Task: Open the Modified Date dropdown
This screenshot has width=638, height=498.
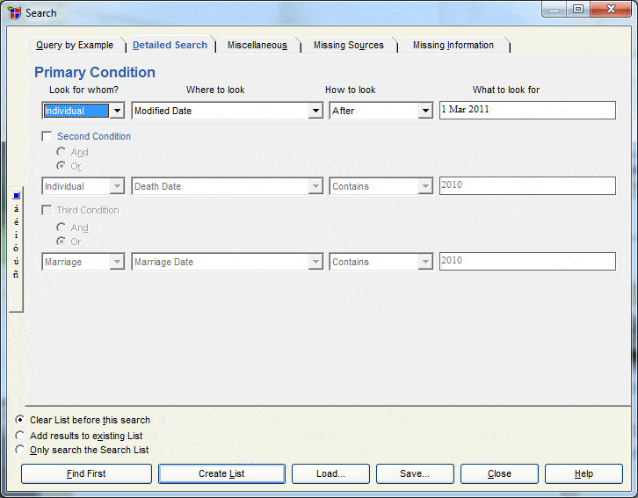Action: point(315,111)
